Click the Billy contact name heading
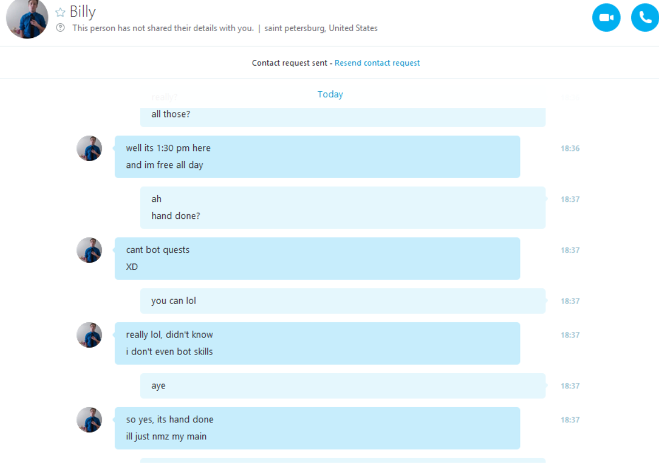659x467 pixels. tap(83, 12)
